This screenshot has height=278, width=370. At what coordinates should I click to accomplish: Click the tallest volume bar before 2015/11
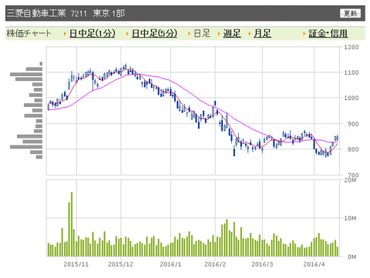(72, 224)
